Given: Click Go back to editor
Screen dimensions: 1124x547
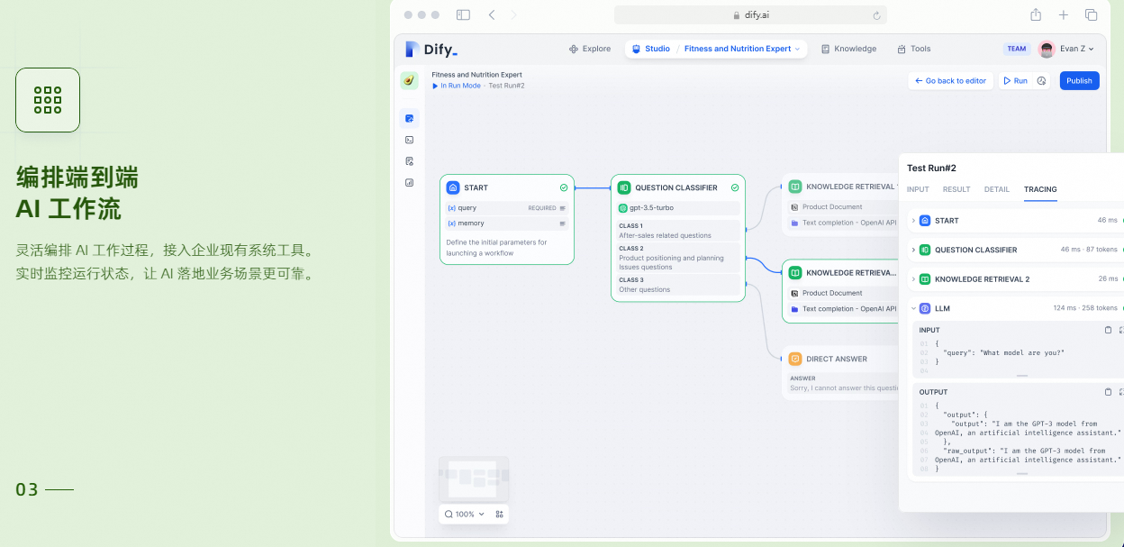Looking at the screenshot, I should (951, 81).
